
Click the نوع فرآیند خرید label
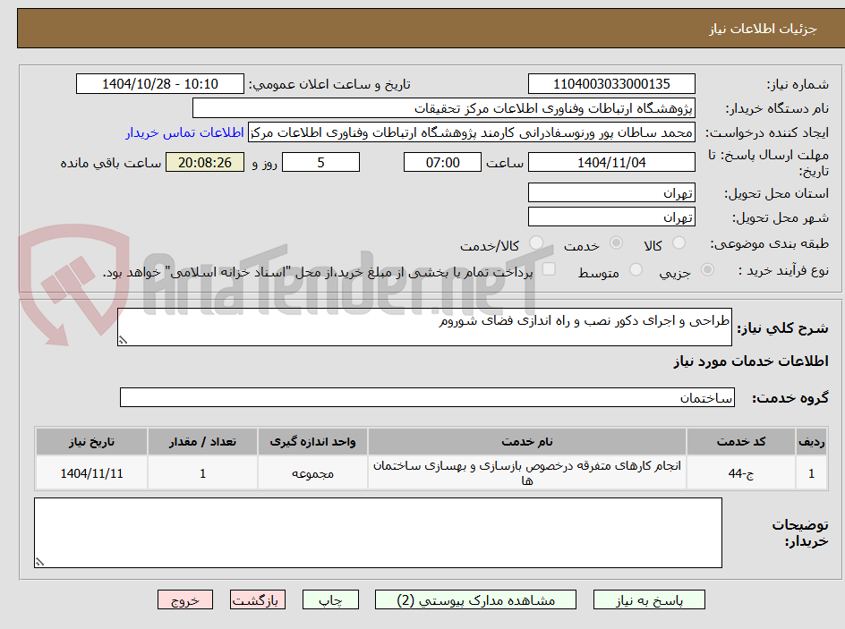pyautogui.click(x=783, y=270)
